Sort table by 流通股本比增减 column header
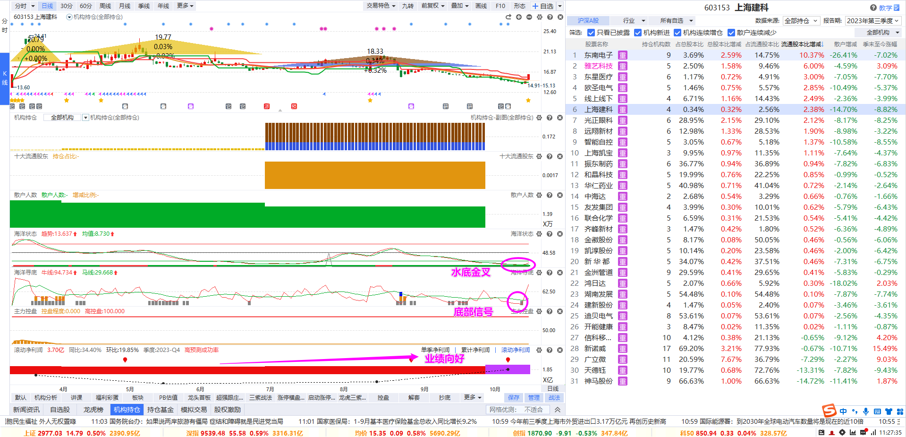Viewport: 906px width, 437px height. click(802, 44)
